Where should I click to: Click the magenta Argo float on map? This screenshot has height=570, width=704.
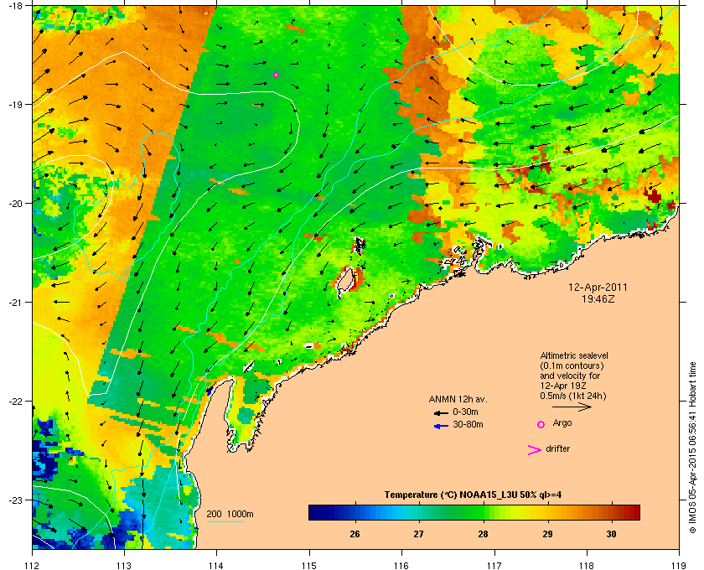click(x=276, y=75)
